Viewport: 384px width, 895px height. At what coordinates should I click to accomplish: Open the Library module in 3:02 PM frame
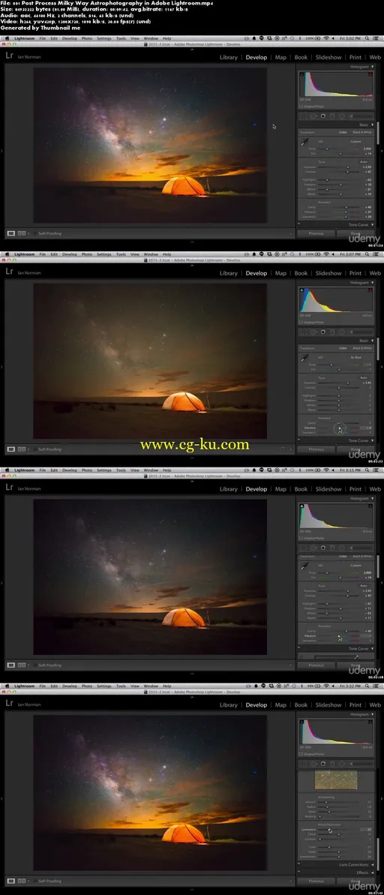pos(228,57)
